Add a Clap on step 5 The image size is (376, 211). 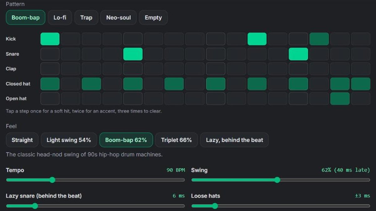[x=133, y=69]
